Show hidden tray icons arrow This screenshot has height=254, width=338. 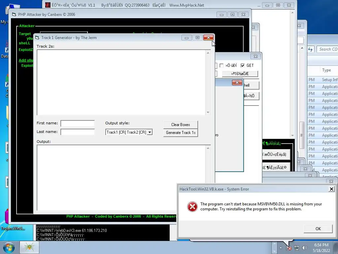[x=281, y=248]
